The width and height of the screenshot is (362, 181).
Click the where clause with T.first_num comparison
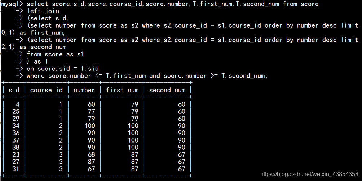pos(147,76)
